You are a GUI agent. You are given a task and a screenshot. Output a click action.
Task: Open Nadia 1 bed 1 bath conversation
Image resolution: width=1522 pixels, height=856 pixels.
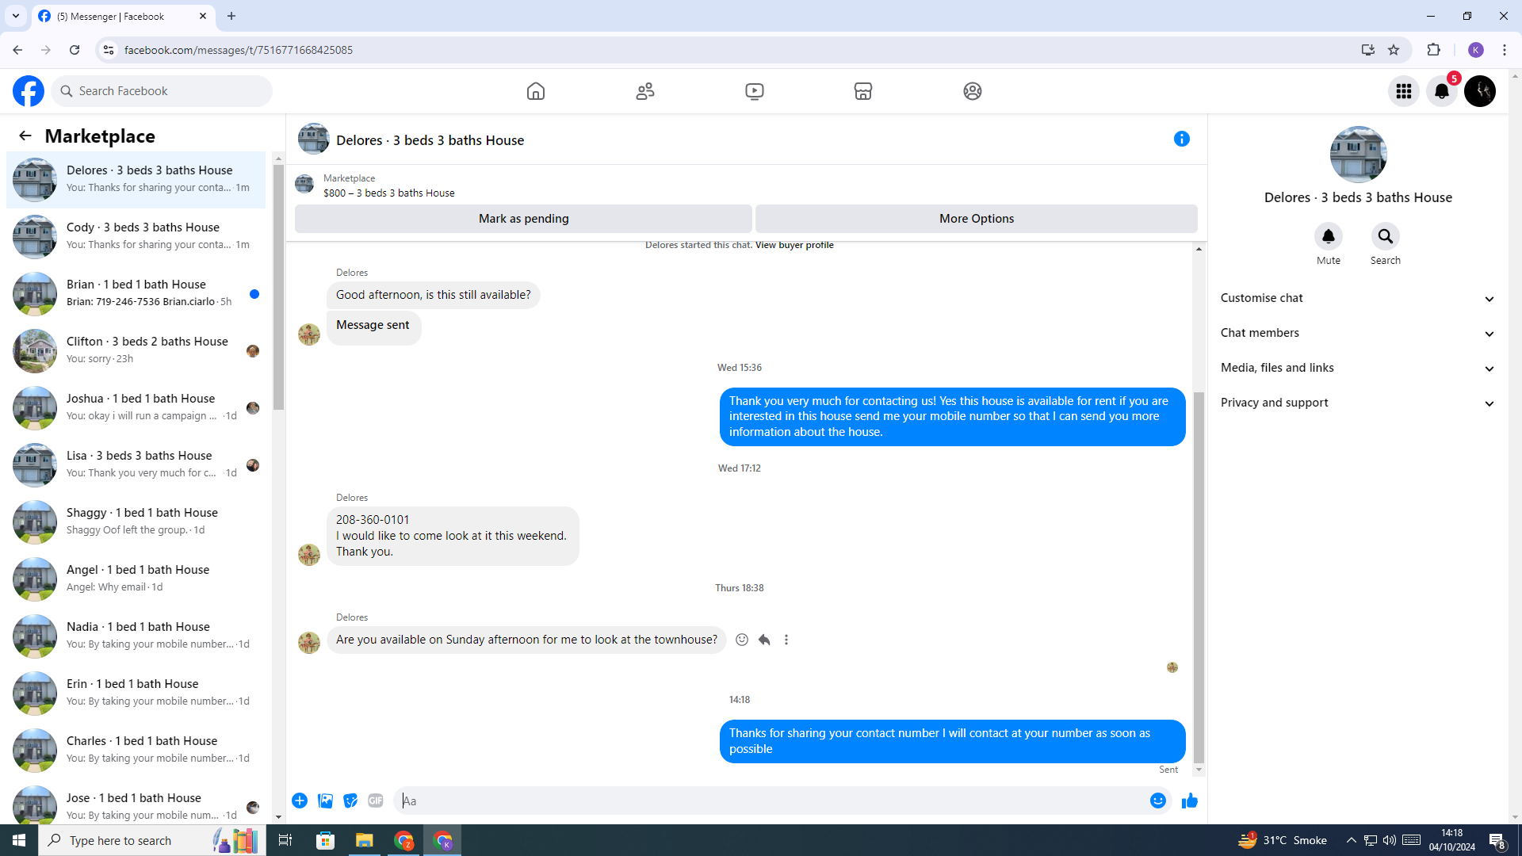(136, 636)
